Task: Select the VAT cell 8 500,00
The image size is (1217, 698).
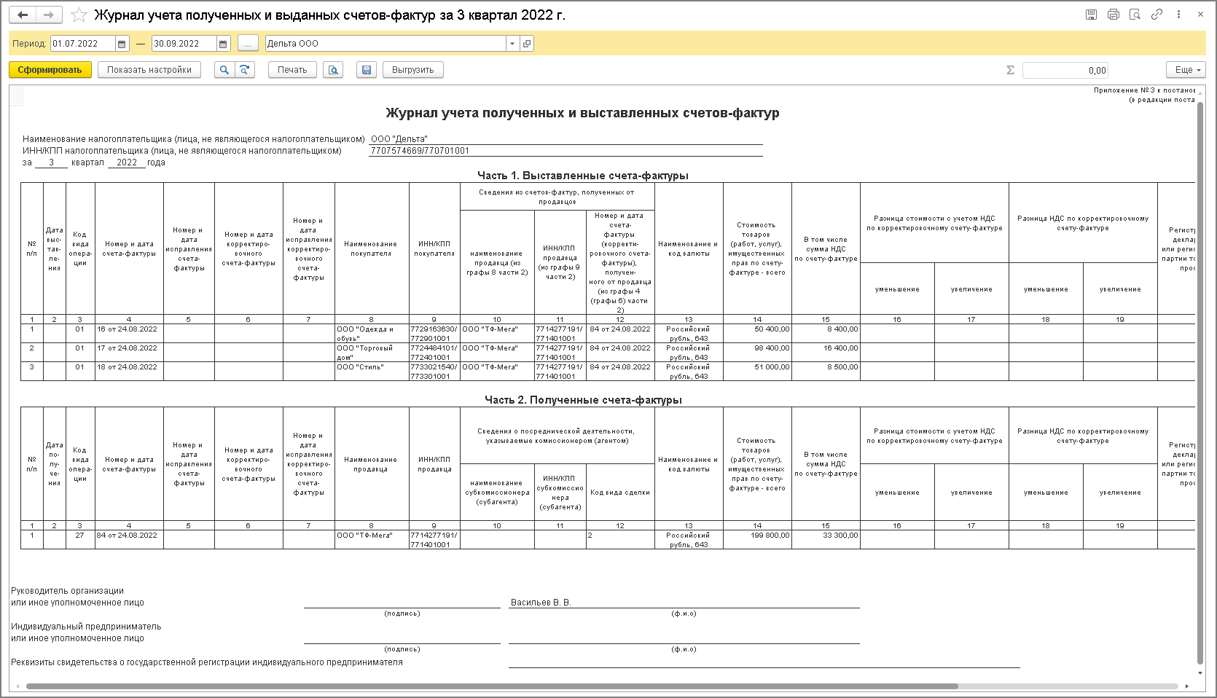Action: pyautogui.click(x=826, y=372)
